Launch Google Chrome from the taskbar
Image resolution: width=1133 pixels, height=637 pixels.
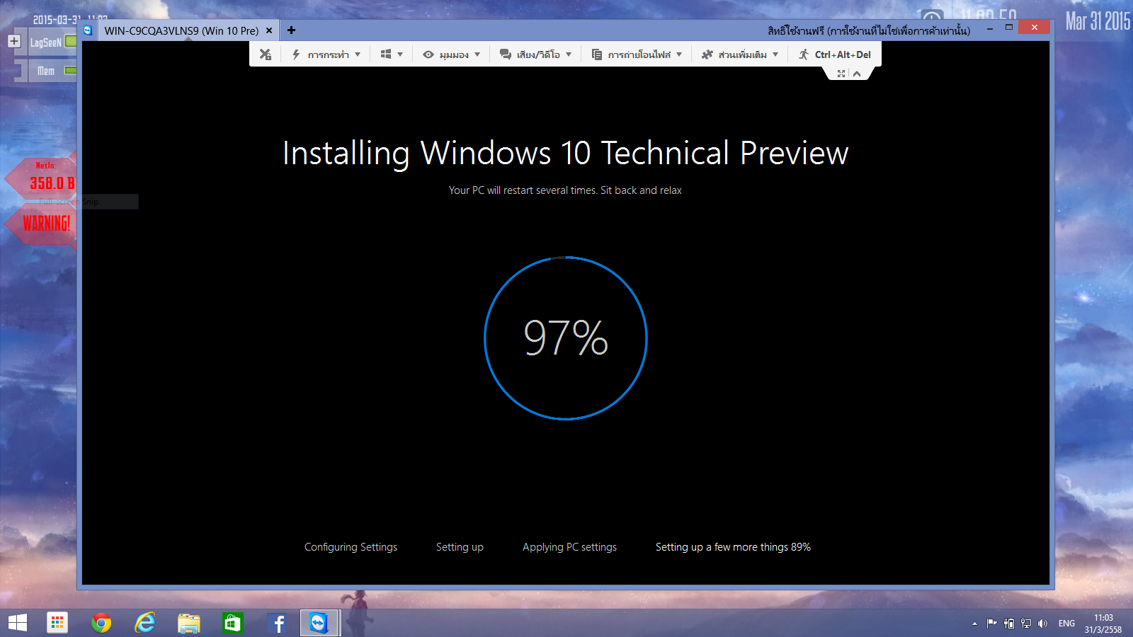coord(101,623)
